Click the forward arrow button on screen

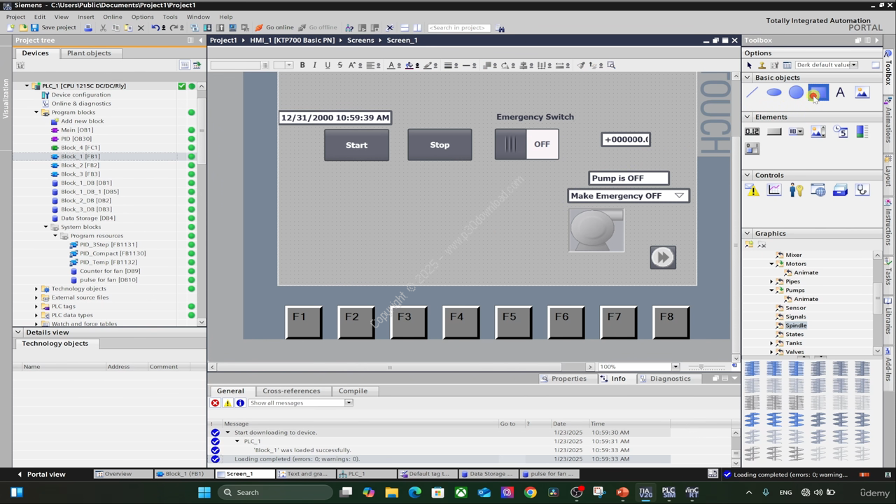pos(663,258)
